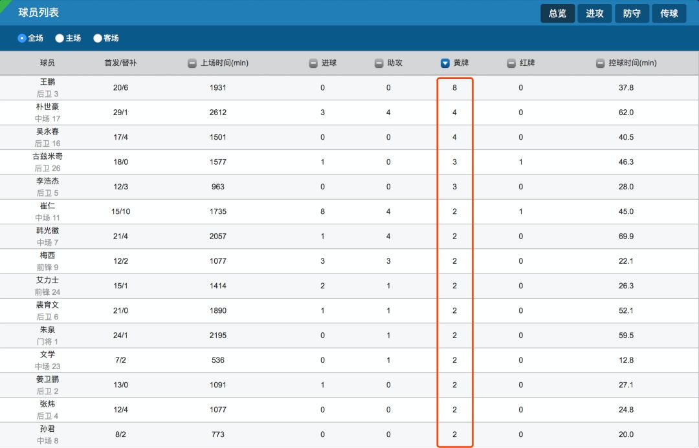Click 韩光徽's possession time 69.9

(x=626, y=237)
